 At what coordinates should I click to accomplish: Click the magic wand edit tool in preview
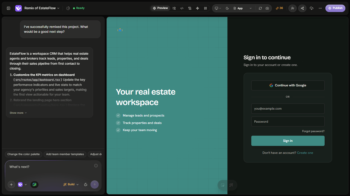(x=231, y=185)
